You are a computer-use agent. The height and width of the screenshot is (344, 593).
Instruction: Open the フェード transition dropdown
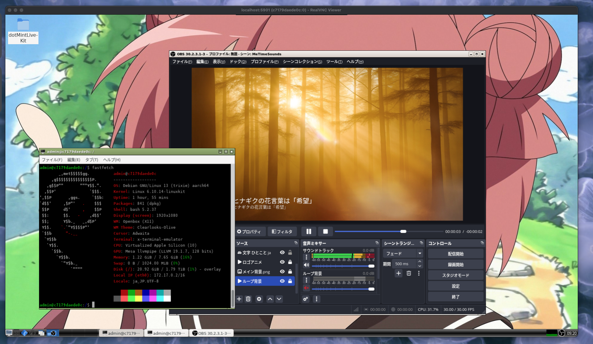coord(420,254)
